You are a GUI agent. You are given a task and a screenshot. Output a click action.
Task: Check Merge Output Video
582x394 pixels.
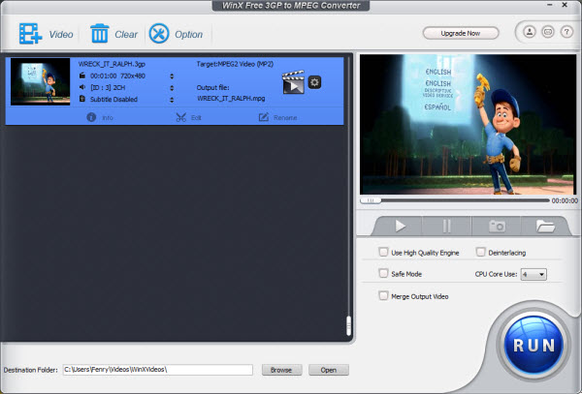pos(383,295)
